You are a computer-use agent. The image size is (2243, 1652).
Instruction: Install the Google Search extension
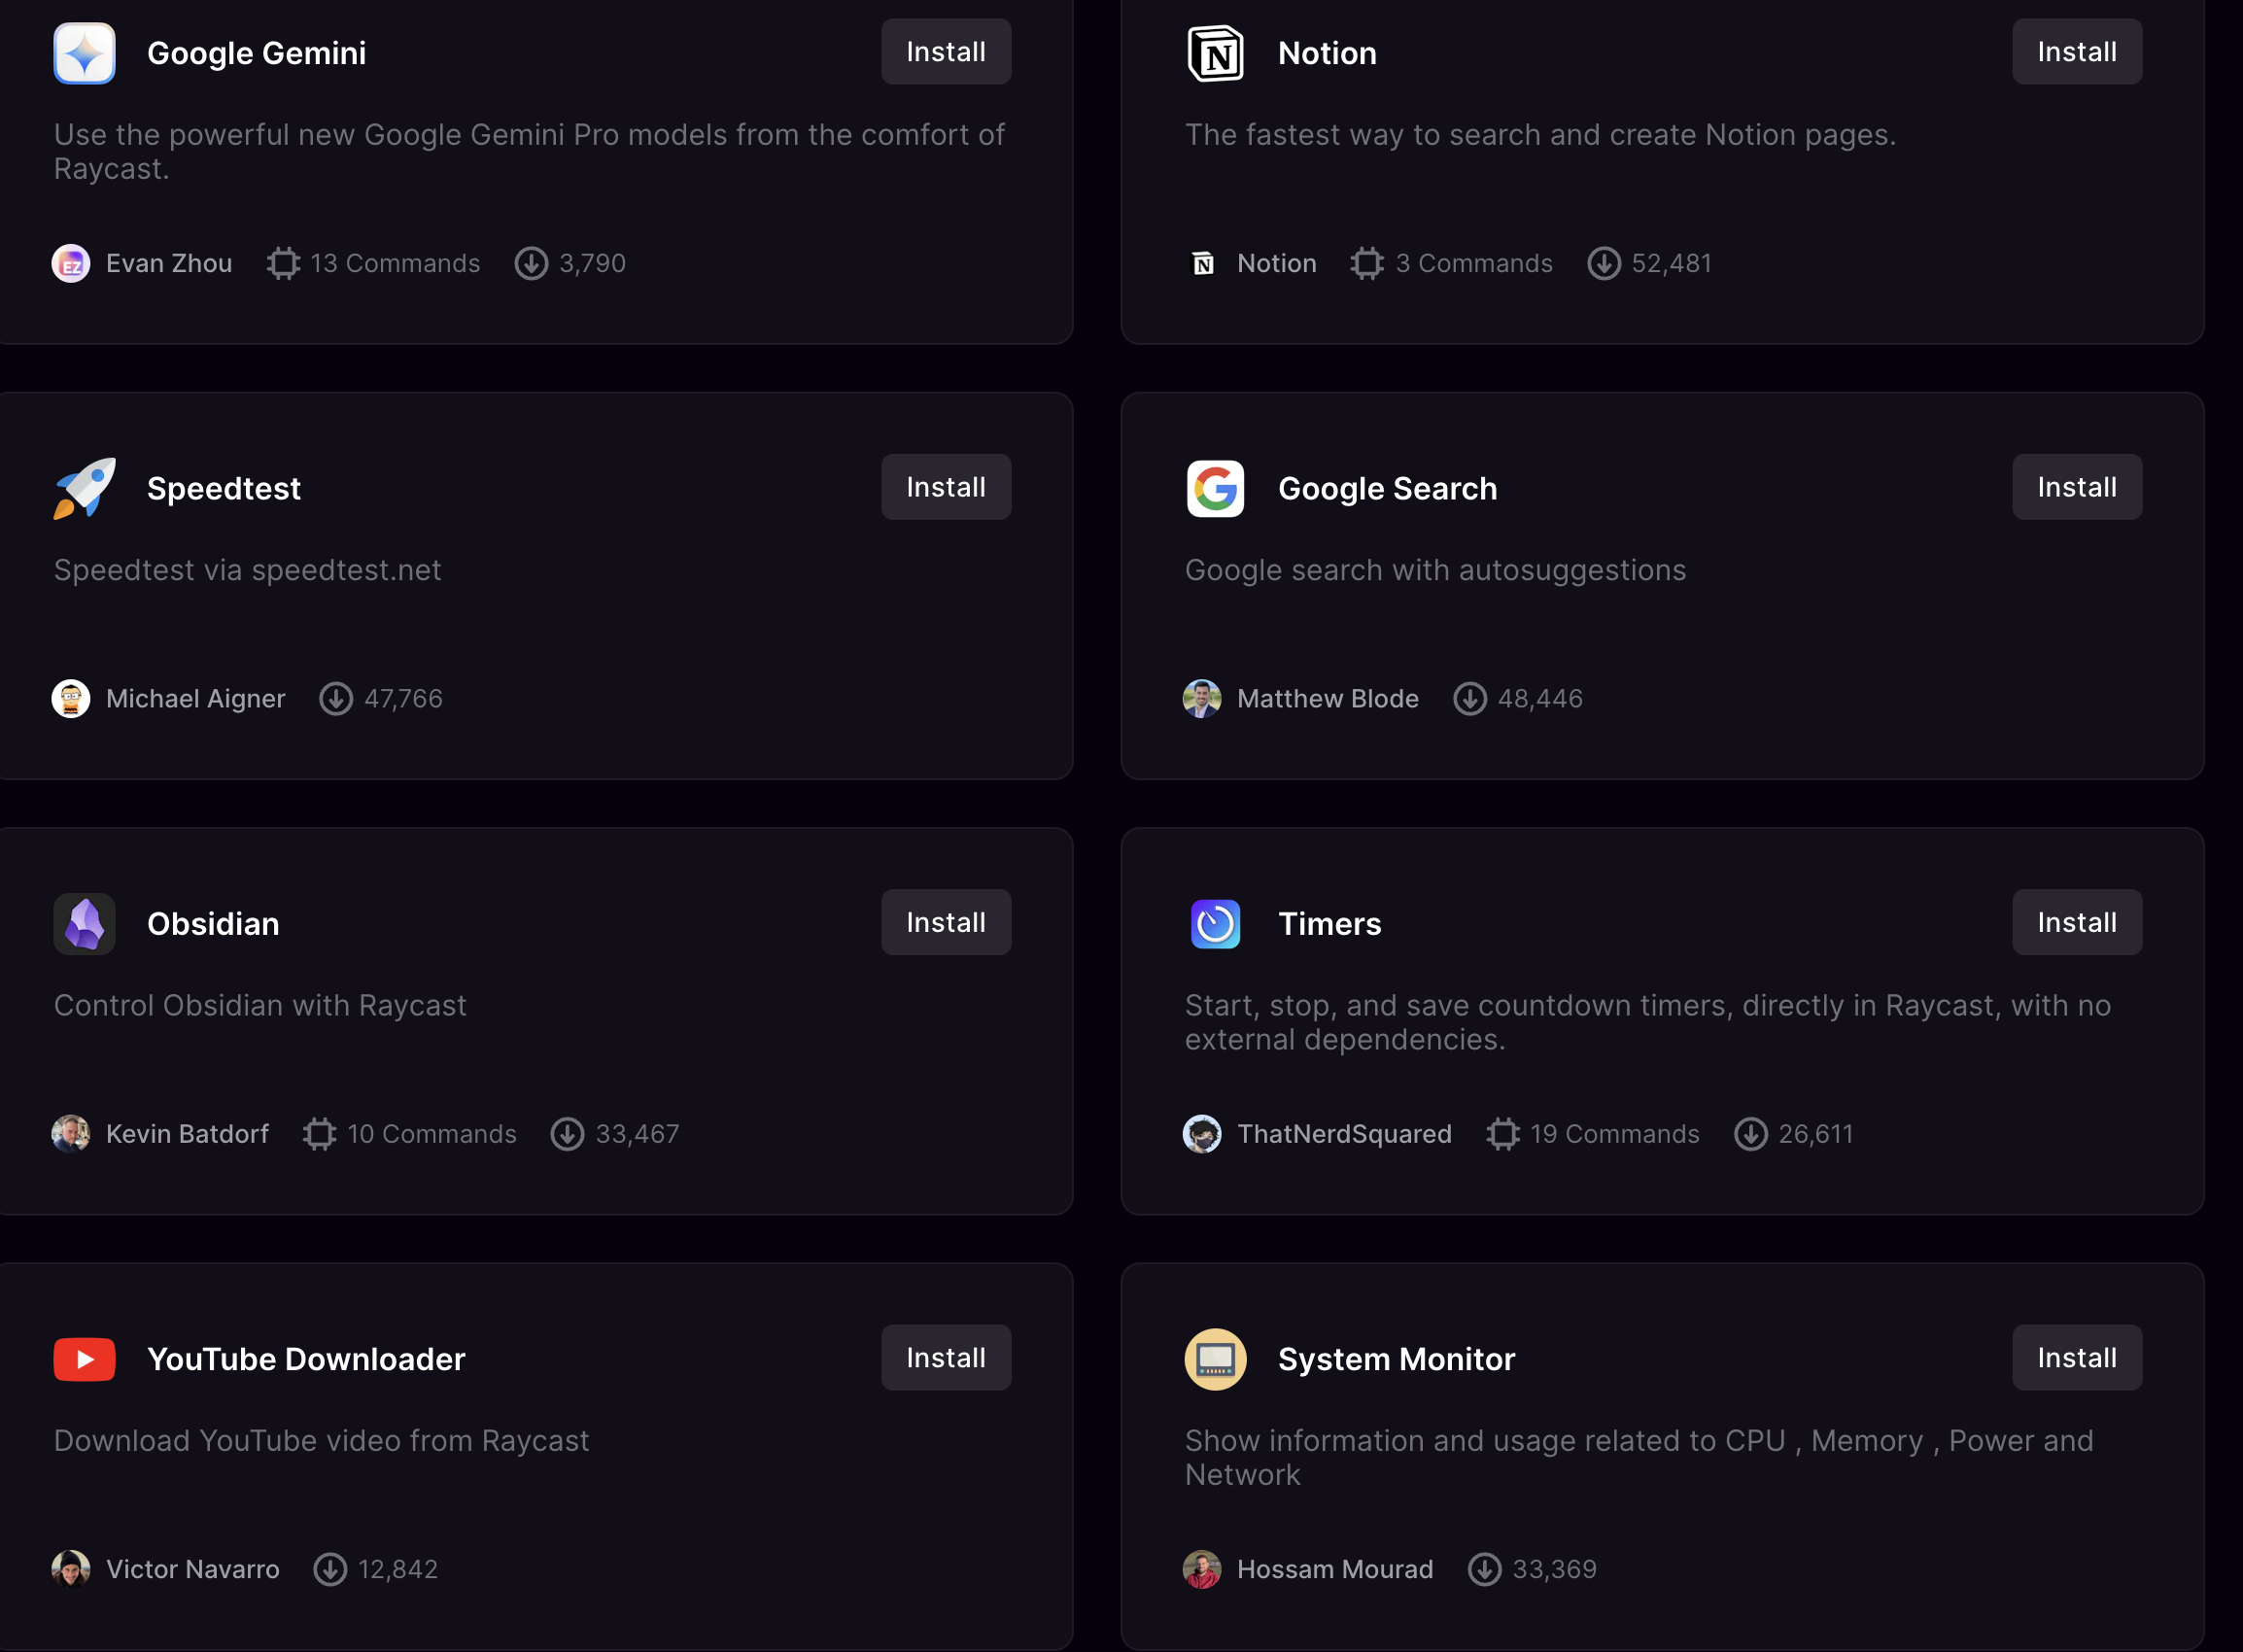(x=2076, y=487)
